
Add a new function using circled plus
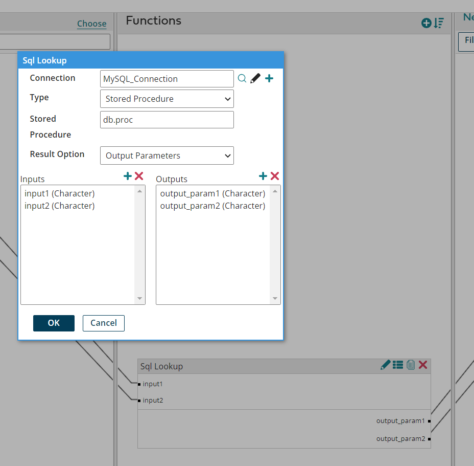(425, 23)
